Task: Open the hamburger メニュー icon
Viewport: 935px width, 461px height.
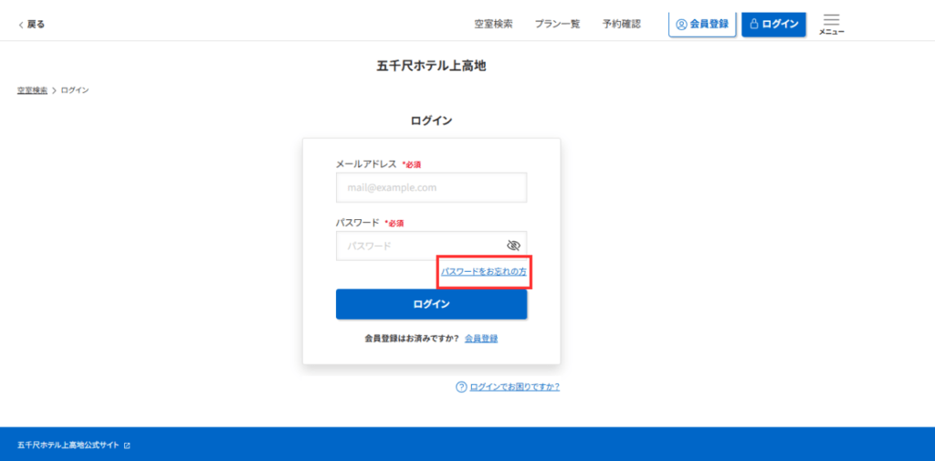Action: click(x=831, y=20)
